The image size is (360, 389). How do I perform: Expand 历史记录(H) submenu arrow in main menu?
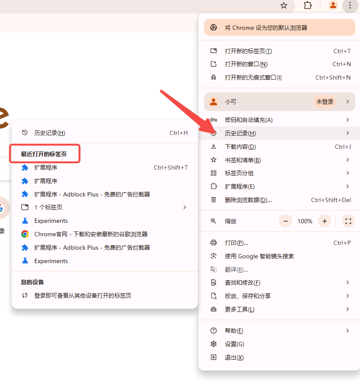pos(347,133)
